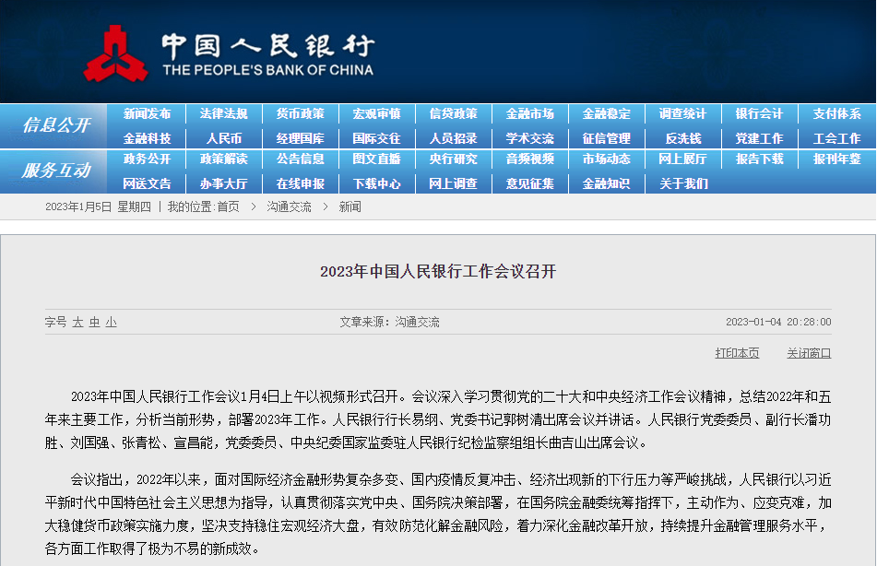Go to 货币政策 section
The width and height of the screenshot is (877, 566).
click(301, 113)
